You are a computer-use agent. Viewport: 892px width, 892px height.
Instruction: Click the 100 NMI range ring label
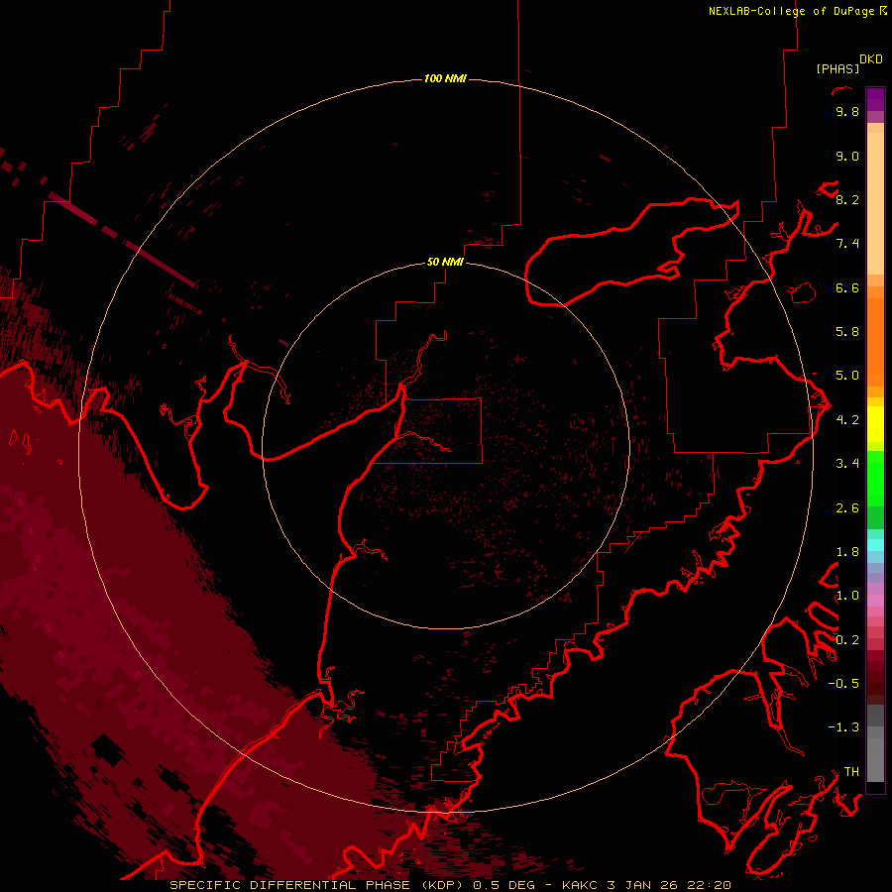pos(445,78)
